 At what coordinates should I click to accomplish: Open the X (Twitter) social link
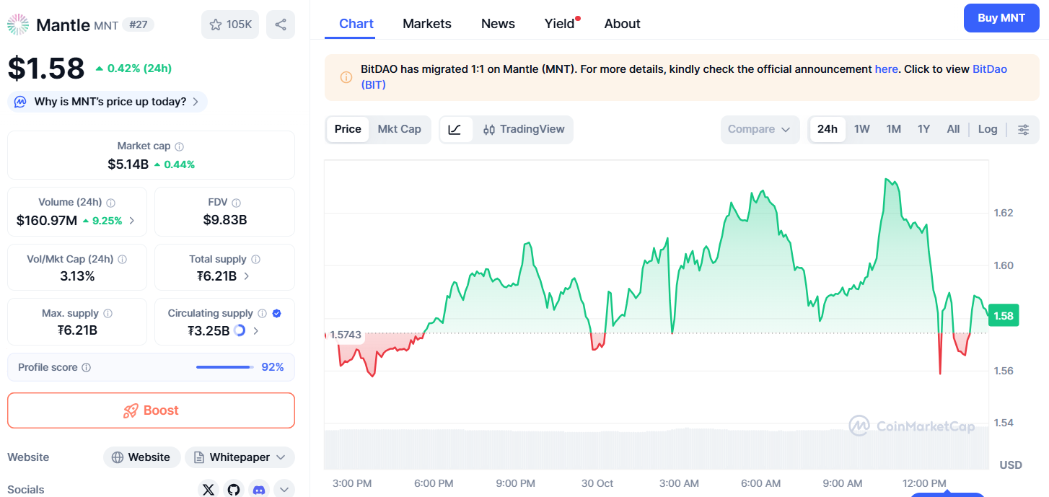209,490
